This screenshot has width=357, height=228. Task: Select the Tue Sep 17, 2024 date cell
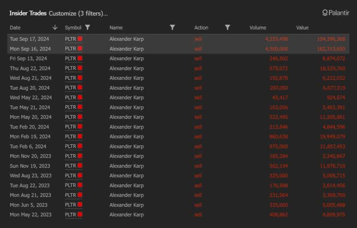(29, 39)
